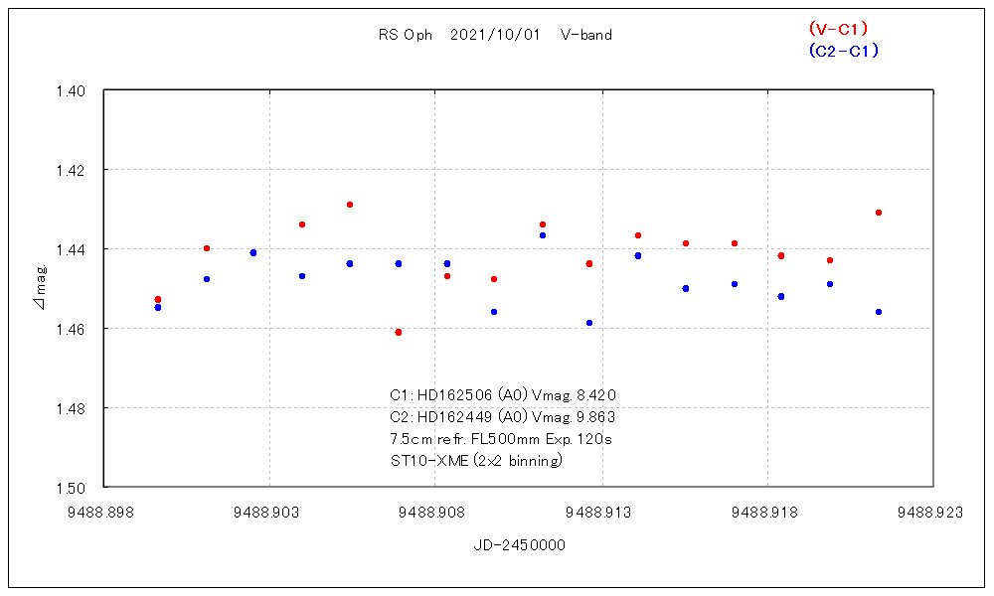
Task: Click the rightmost red data point
Action: 879,213
